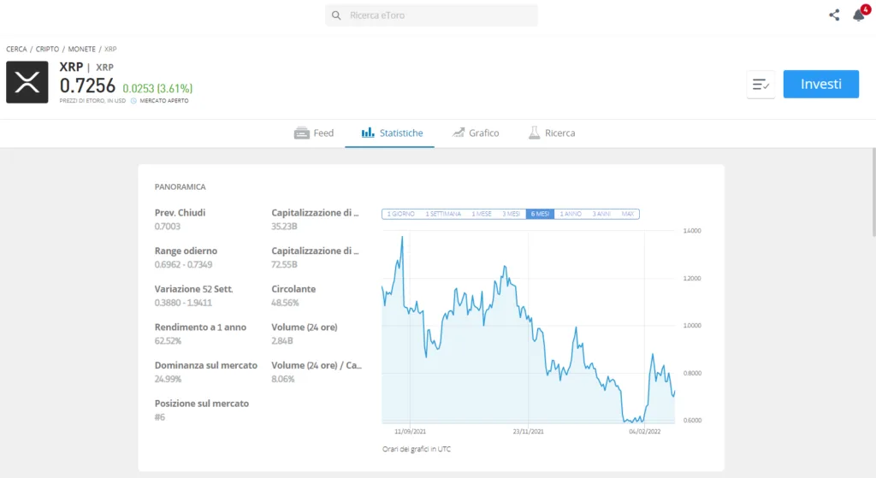
Task: Click the Orari dei grafici in UTC note
Action: pos(417,449)
